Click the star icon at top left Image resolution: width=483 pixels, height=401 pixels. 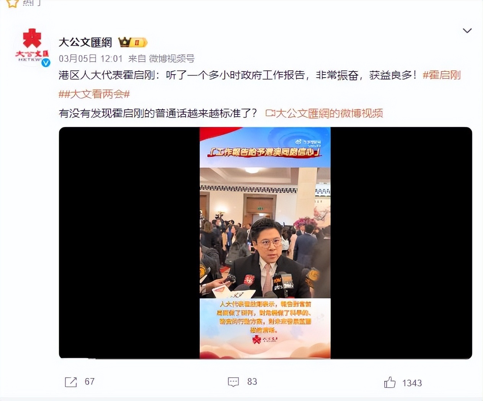pos(13,3)
